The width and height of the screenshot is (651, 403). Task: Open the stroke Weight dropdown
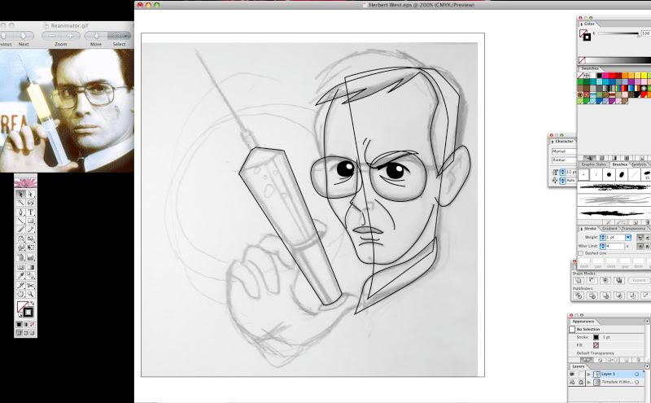pos(628,237)
